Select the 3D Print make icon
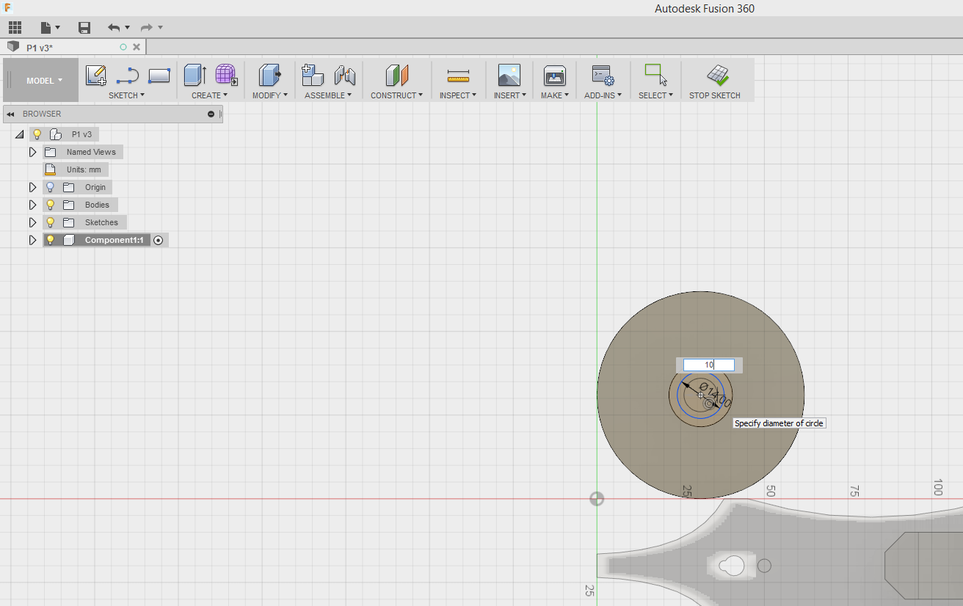 coord(555,76)
